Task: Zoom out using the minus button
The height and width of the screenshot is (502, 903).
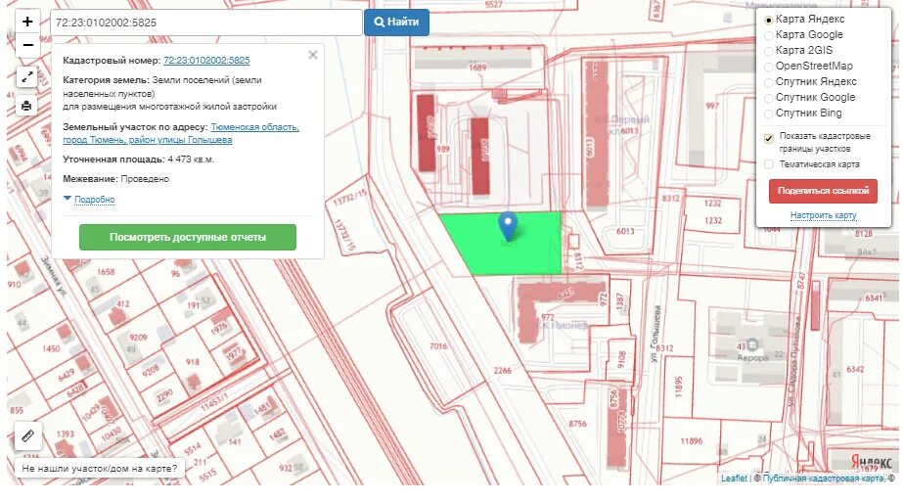Action: [27, 45]
